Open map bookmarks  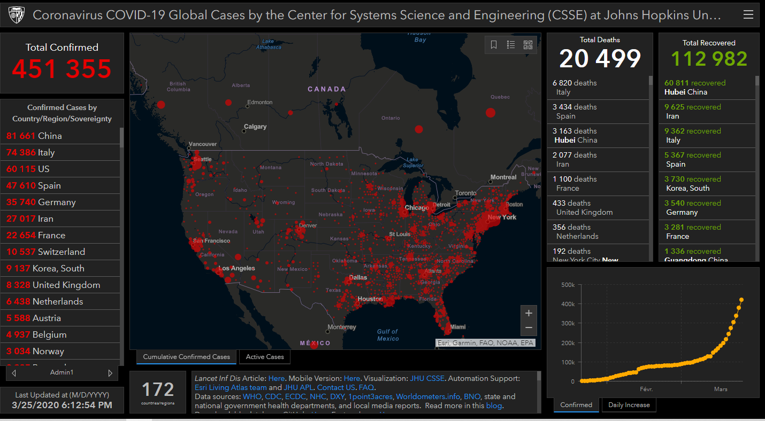[494, 45]
